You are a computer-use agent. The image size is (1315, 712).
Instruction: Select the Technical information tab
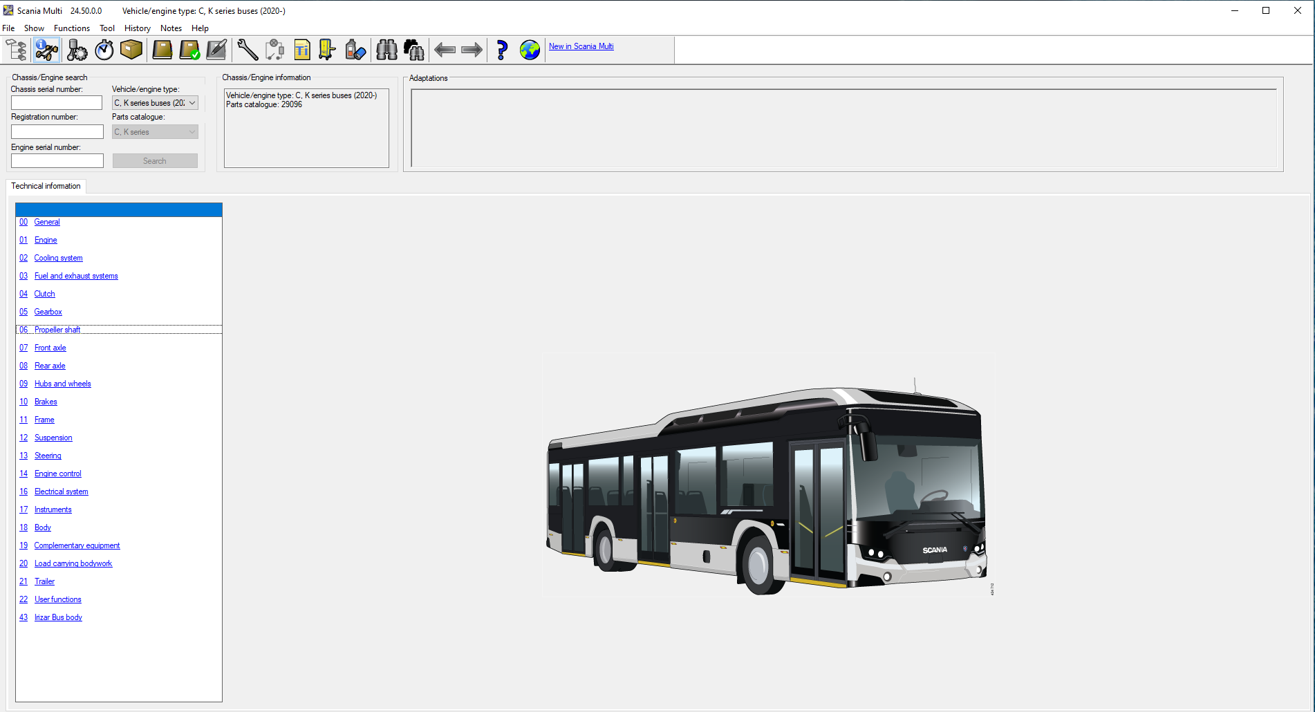pyautogui.click(x=46, y=186)
